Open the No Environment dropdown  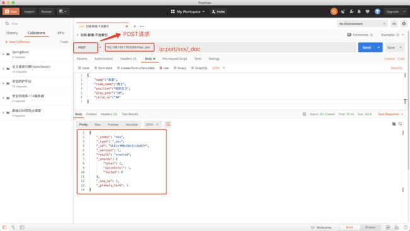362,24
